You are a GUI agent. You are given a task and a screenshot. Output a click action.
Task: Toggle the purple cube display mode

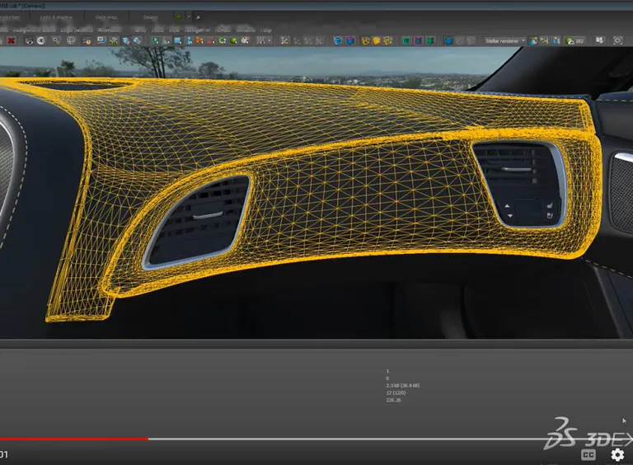coord(350,40)
